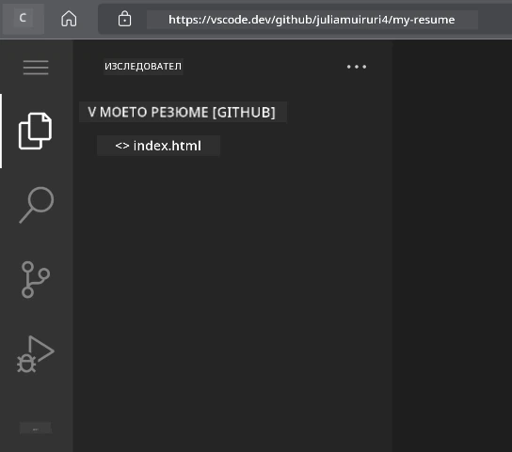This screenshot has height=452, width=512.
Task: Open the hamburger application menu
Action: [36, 67]
